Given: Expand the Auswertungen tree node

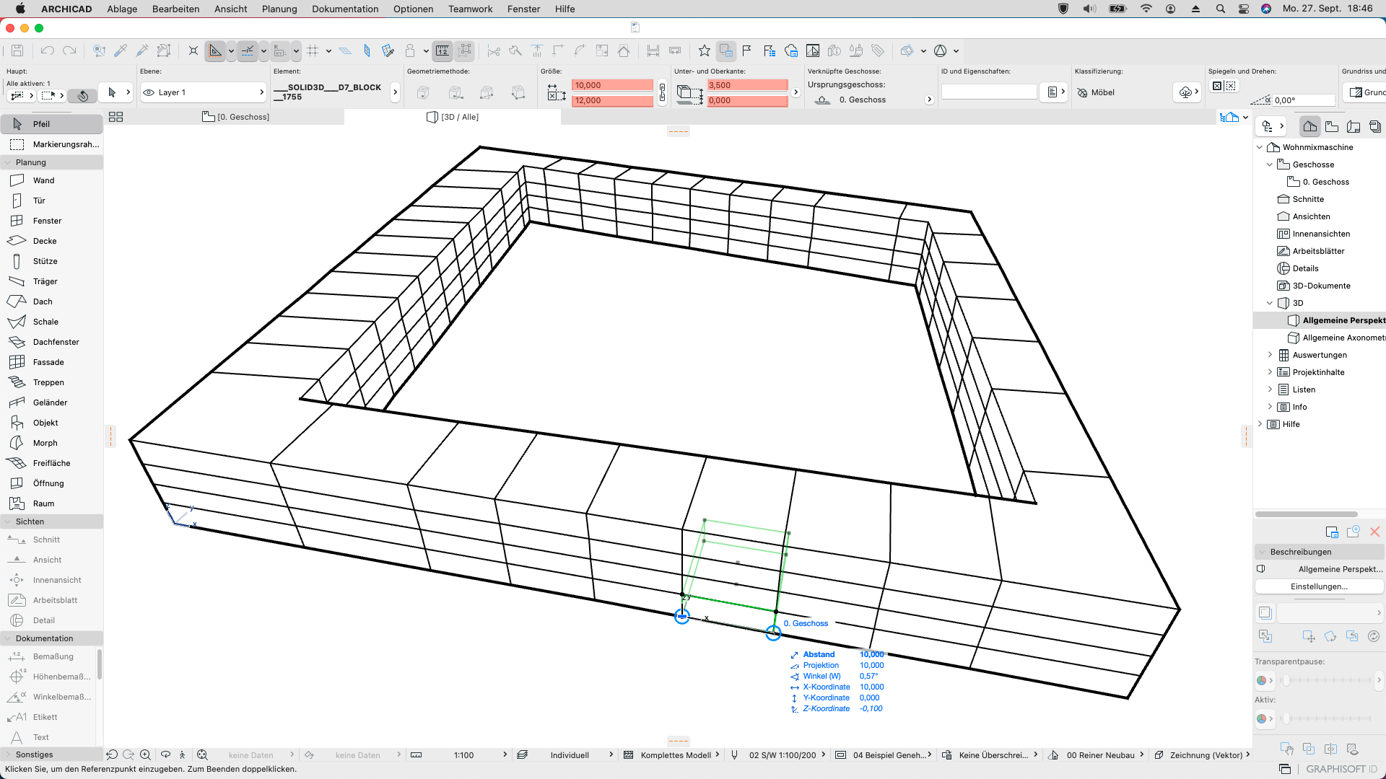Looking at the screenshot, I should tap(1270, 355).
